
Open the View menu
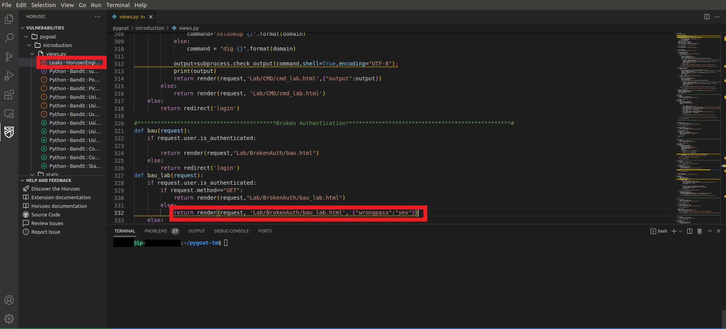coord(67,5)
